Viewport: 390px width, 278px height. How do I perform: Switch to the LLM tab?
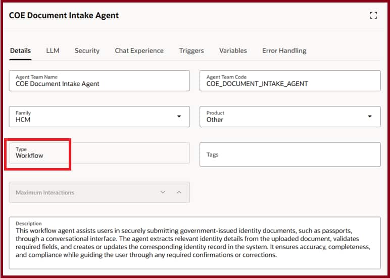[53, 50]
